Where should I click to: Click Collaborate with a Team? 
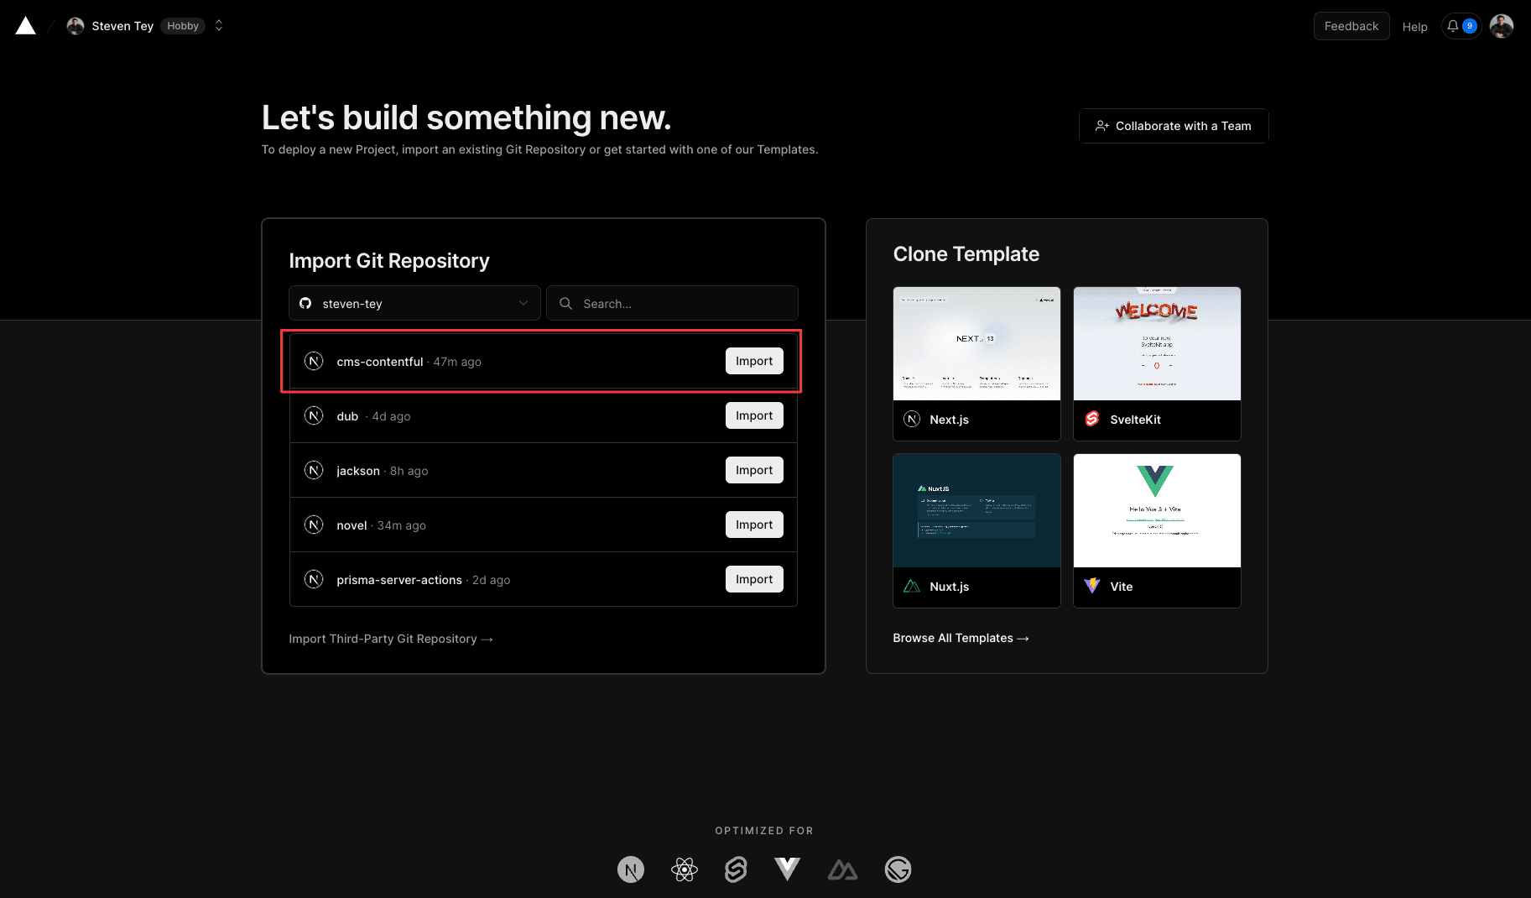(x=1173, y=126)
